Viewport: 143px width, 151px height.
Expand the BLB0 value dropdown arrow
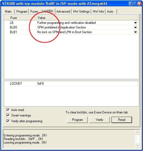pos(135,27)
